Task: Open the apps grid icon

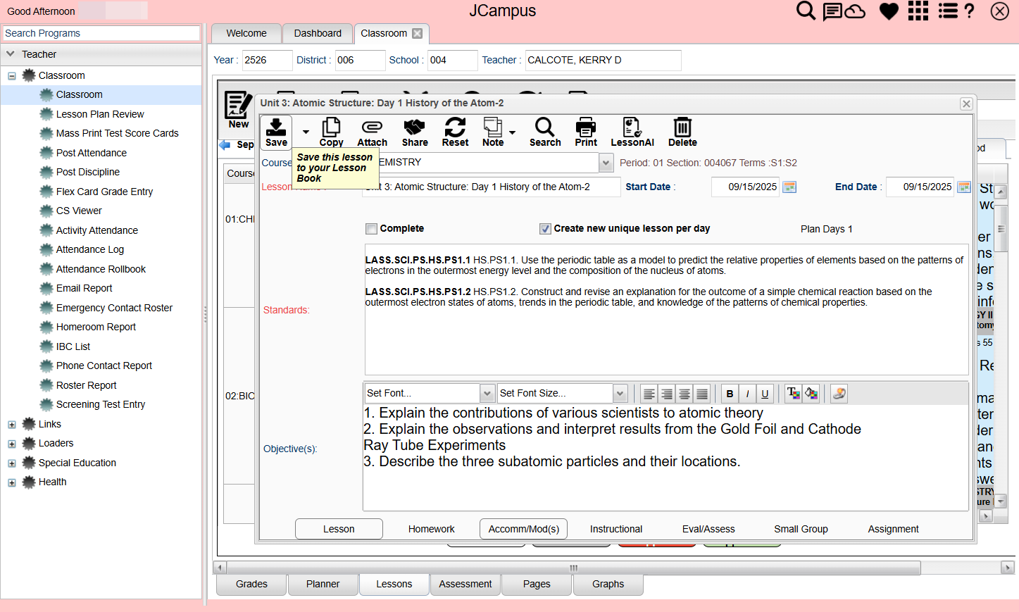Action: [x=918, y=11]
